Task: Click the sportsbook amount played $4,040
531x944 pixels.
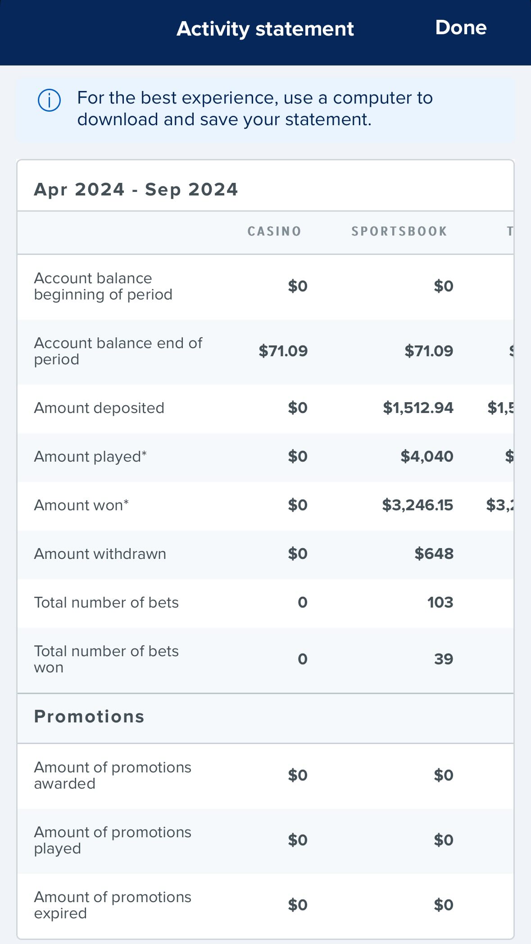Action: (x=427, y=457)
